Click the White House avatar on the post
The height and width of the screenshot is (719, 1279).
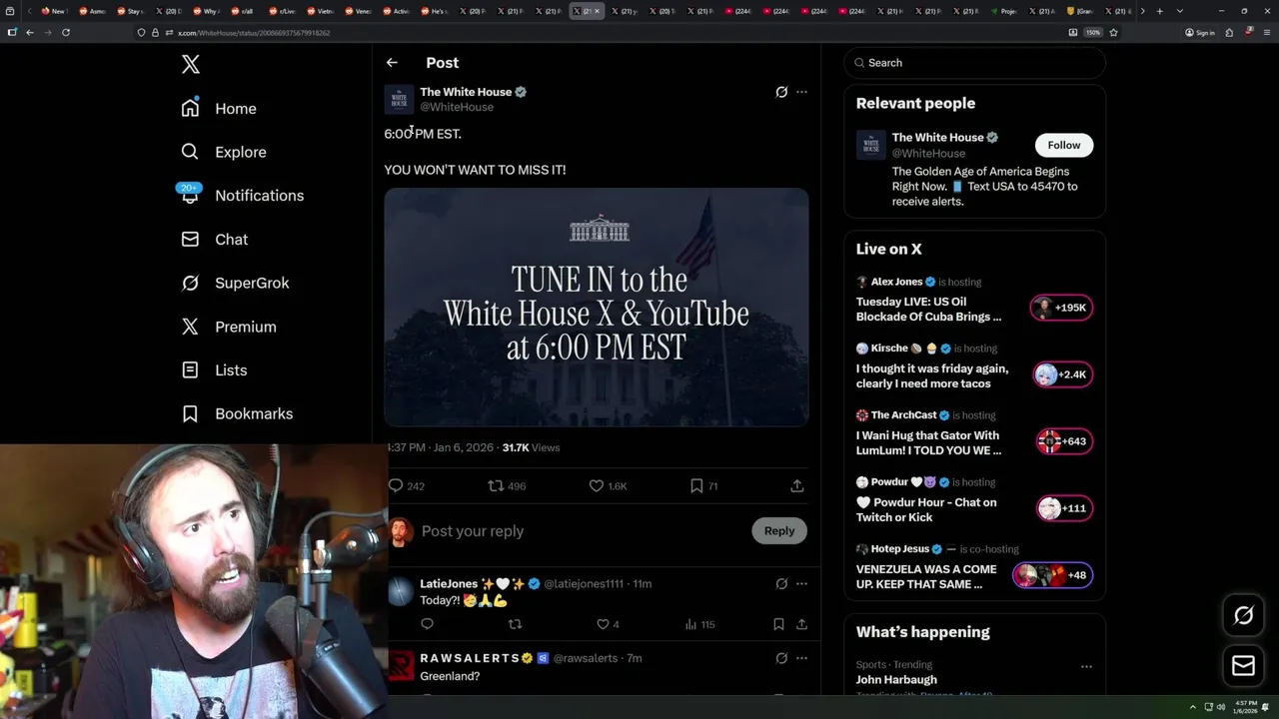pyautogui.click(x=399, y=99)
